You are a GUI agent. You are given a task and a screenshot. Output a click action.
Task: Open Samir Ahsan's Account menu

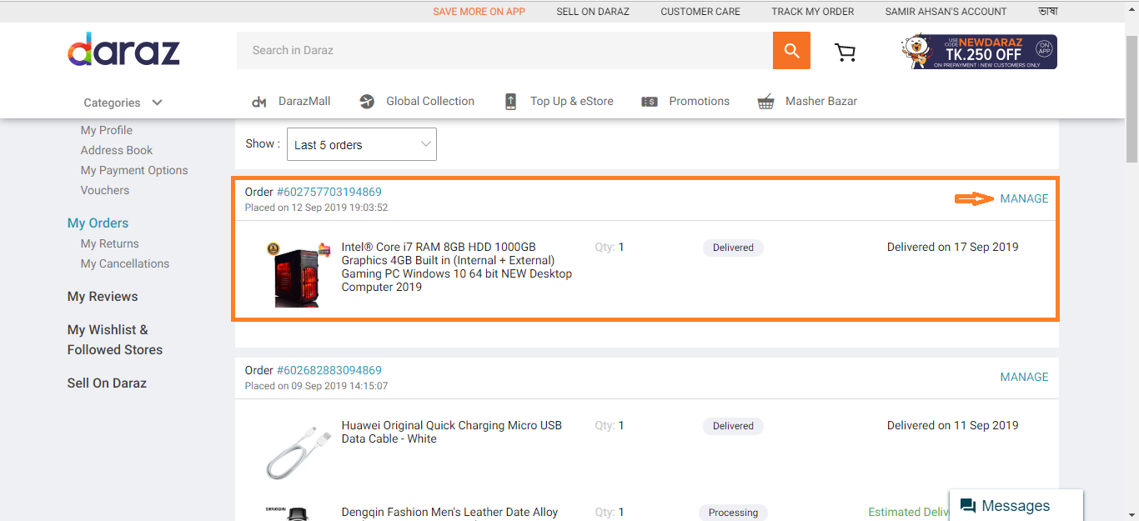pyautogui.click(x=946, y=12)
